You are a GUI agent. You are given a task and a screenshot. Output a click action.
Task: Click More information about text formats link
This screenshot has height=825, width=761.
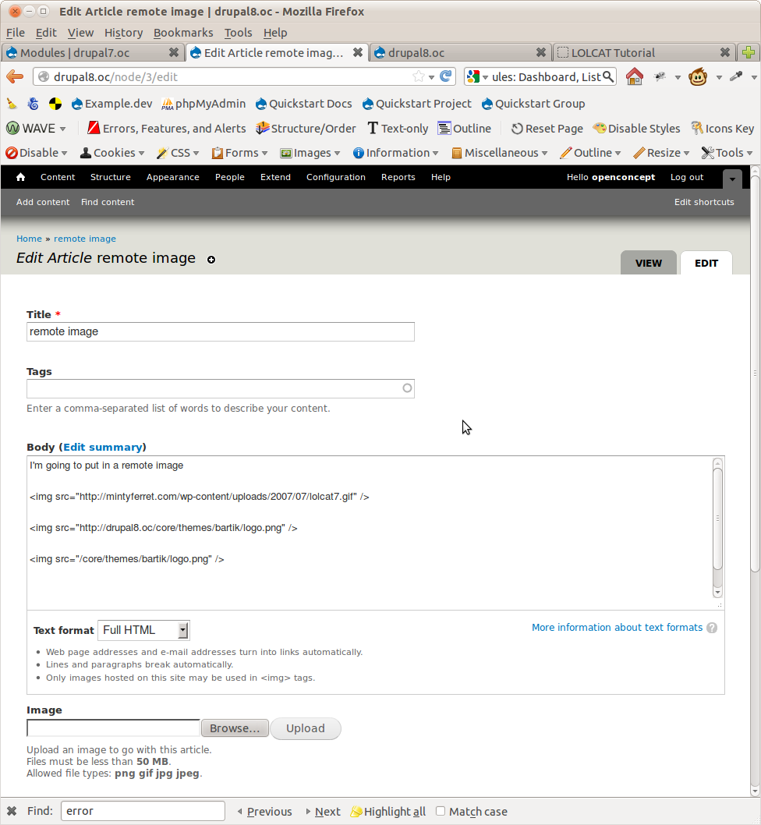point(617,627)
